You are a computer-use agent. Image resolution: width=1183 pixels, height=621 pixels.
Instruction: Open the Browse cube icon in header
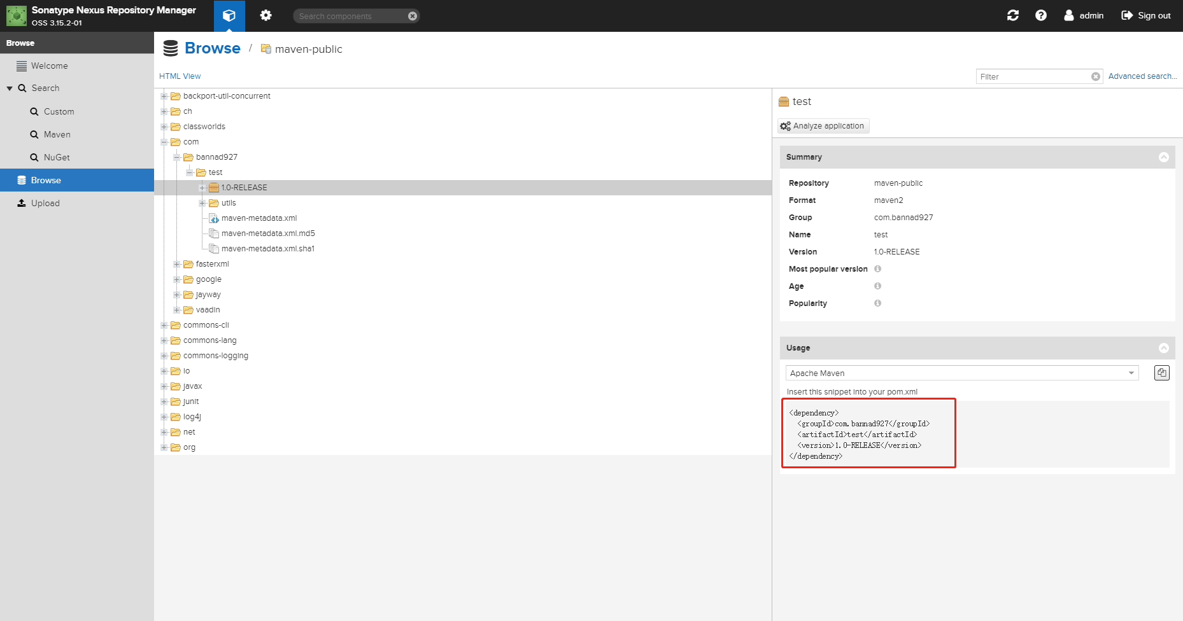(x=229, y=16)
